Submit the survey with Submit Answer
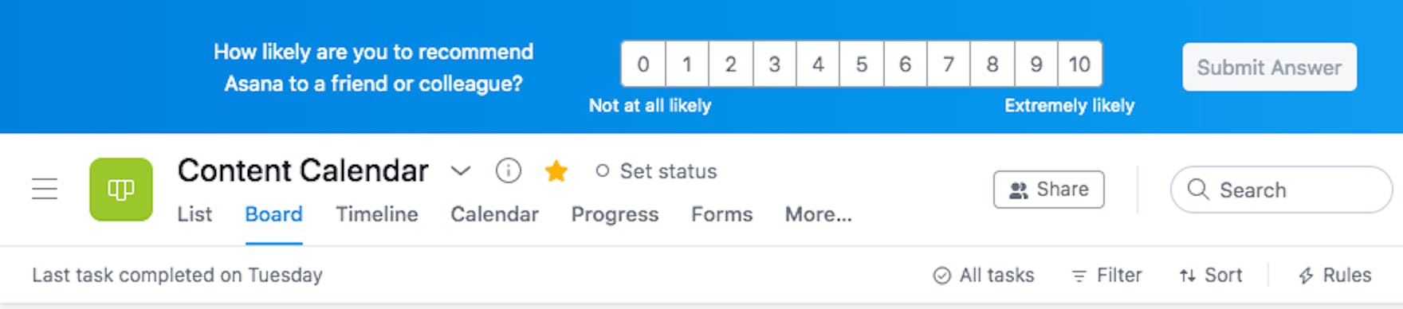 click(1269, 67)
